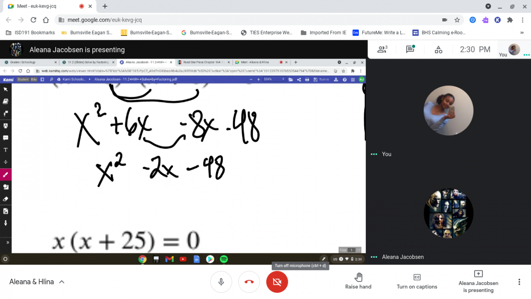Open the Chrome extensions puzzle menu

[510, 20]
